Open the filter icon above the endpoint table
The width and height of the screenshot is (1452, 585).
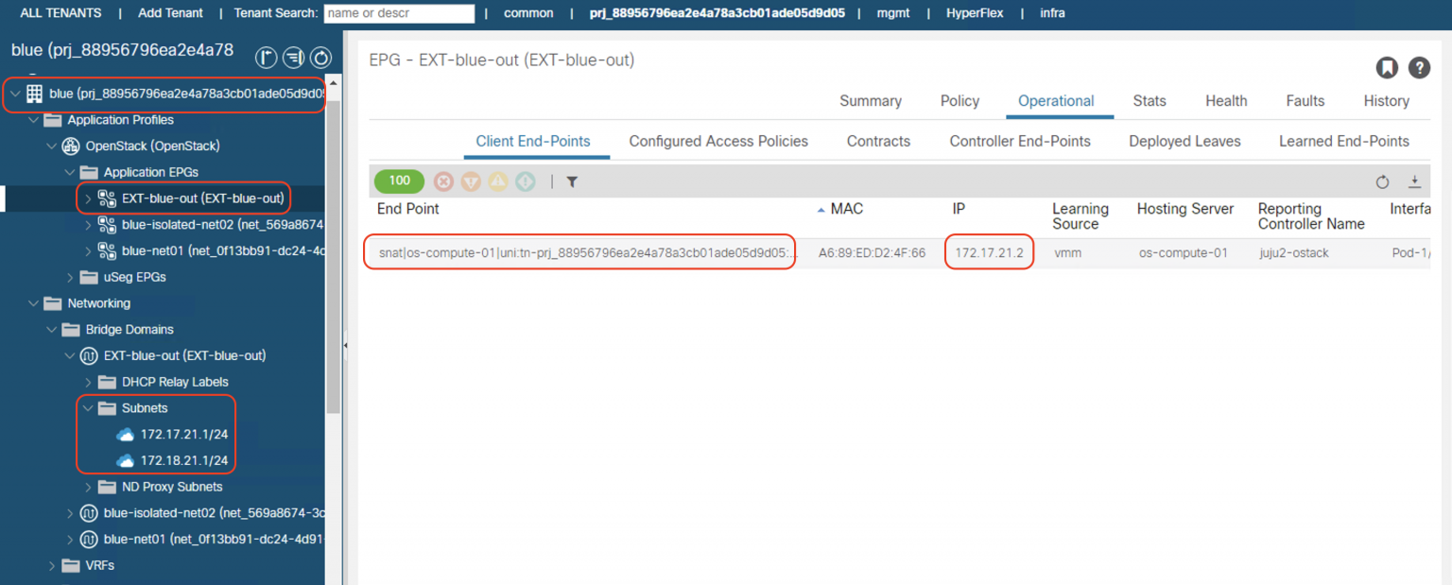tap(572, 181)
